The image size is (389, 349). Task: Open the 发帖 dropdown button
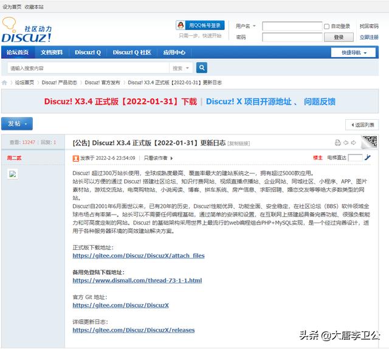click(17, 123)
